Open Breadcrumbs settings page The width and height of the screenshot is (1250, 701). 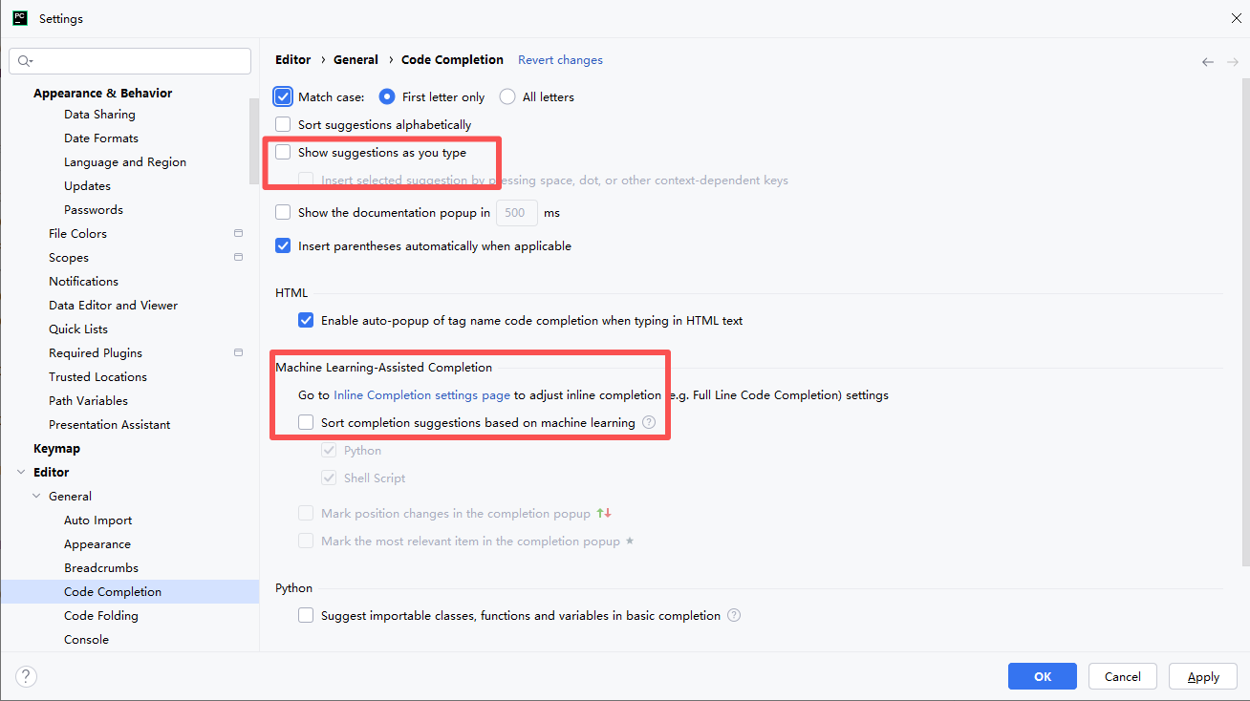101,567
